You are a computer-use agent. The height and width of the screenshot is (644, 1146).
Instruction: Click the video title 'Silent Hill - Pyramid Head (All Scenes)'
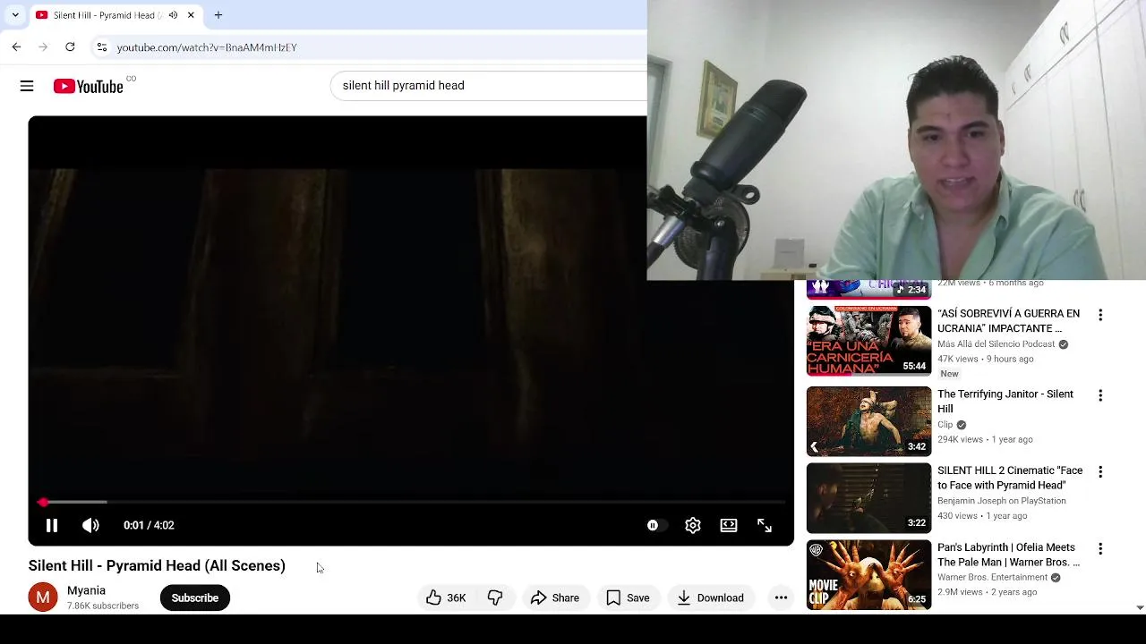(x=157, y=565)
